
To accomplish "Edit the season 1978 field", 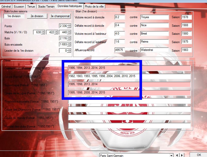I will tap(187, 17).
